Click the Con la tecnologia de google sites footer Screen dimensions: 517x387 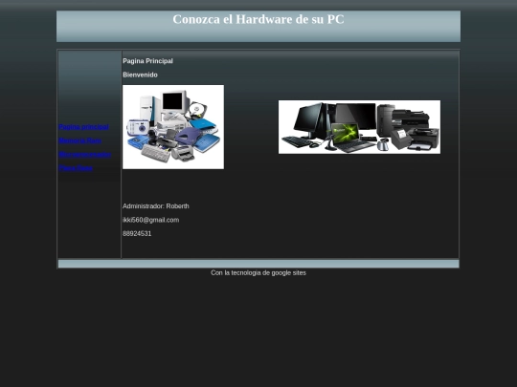[258, 272]
